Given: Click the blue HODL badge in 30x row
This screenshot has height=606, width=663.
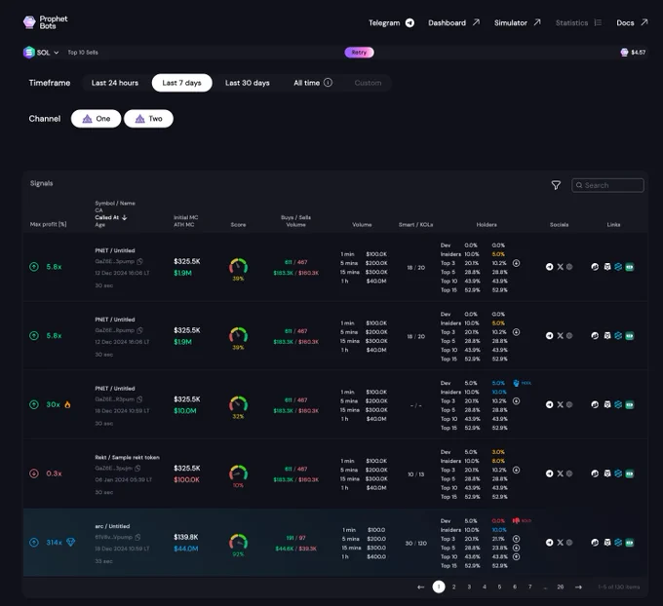Looking at the screenshot, I should [522, 383].
